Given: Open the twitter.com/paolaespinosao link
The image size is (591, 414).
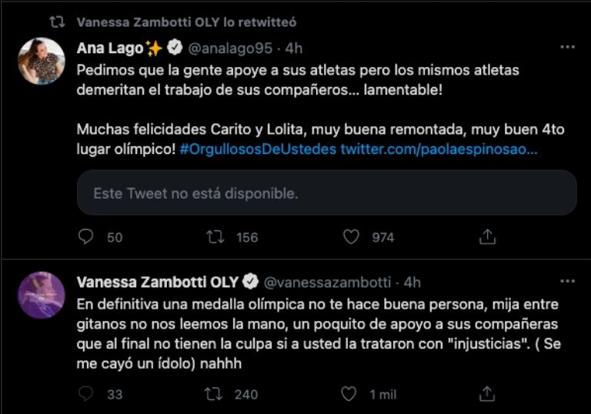Looking at the screenshot, I should [439, 149].
